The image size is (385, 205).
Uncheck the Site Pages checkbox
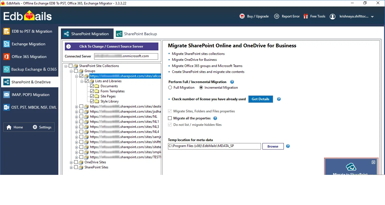coord(92,96)
